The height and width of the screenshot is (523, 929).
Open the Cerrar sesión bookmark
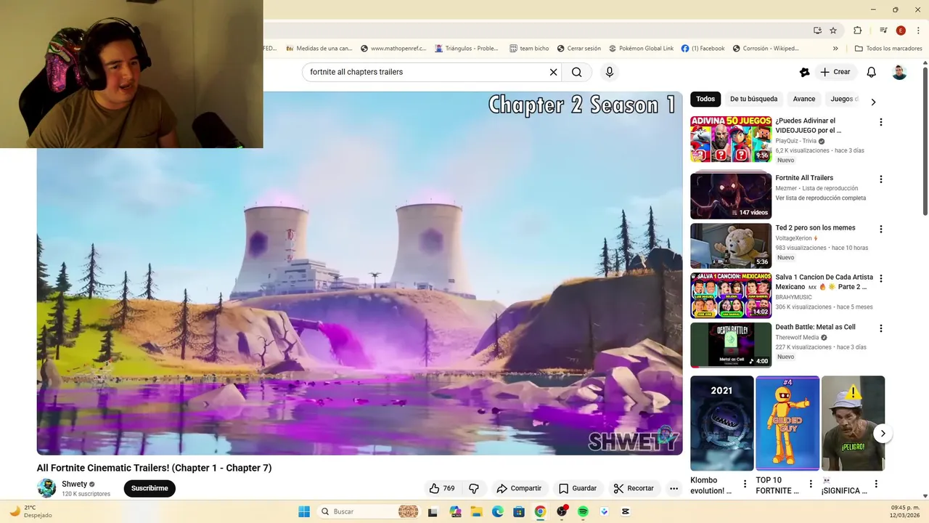[x=578, y=49]
